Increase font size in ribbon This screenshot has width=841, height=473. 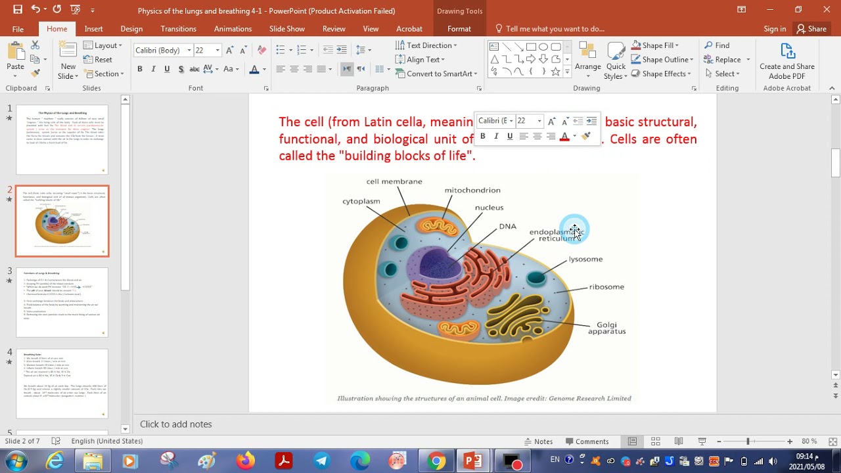[229, 50]
